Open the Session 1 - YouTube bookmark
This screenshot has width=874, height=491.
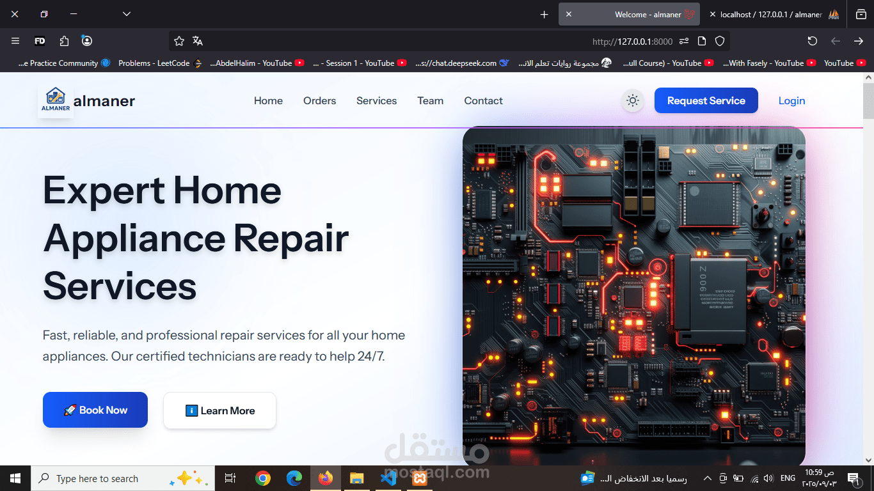click(360, 63)
